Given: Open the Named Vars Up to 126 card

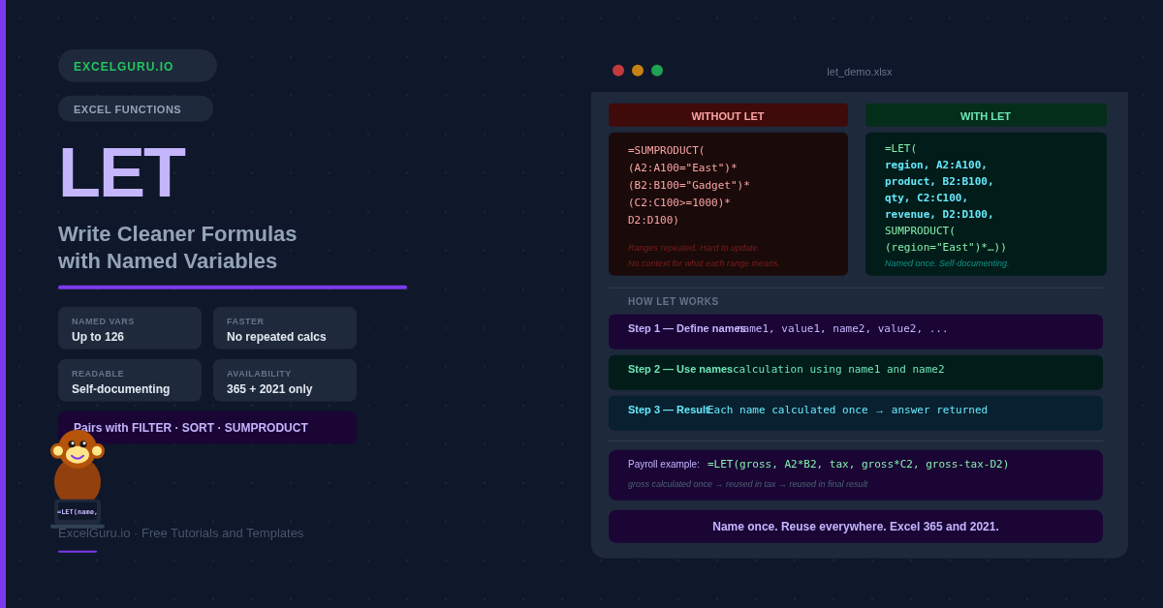Looking at the screenshot, I should click(x=130, y=328).
